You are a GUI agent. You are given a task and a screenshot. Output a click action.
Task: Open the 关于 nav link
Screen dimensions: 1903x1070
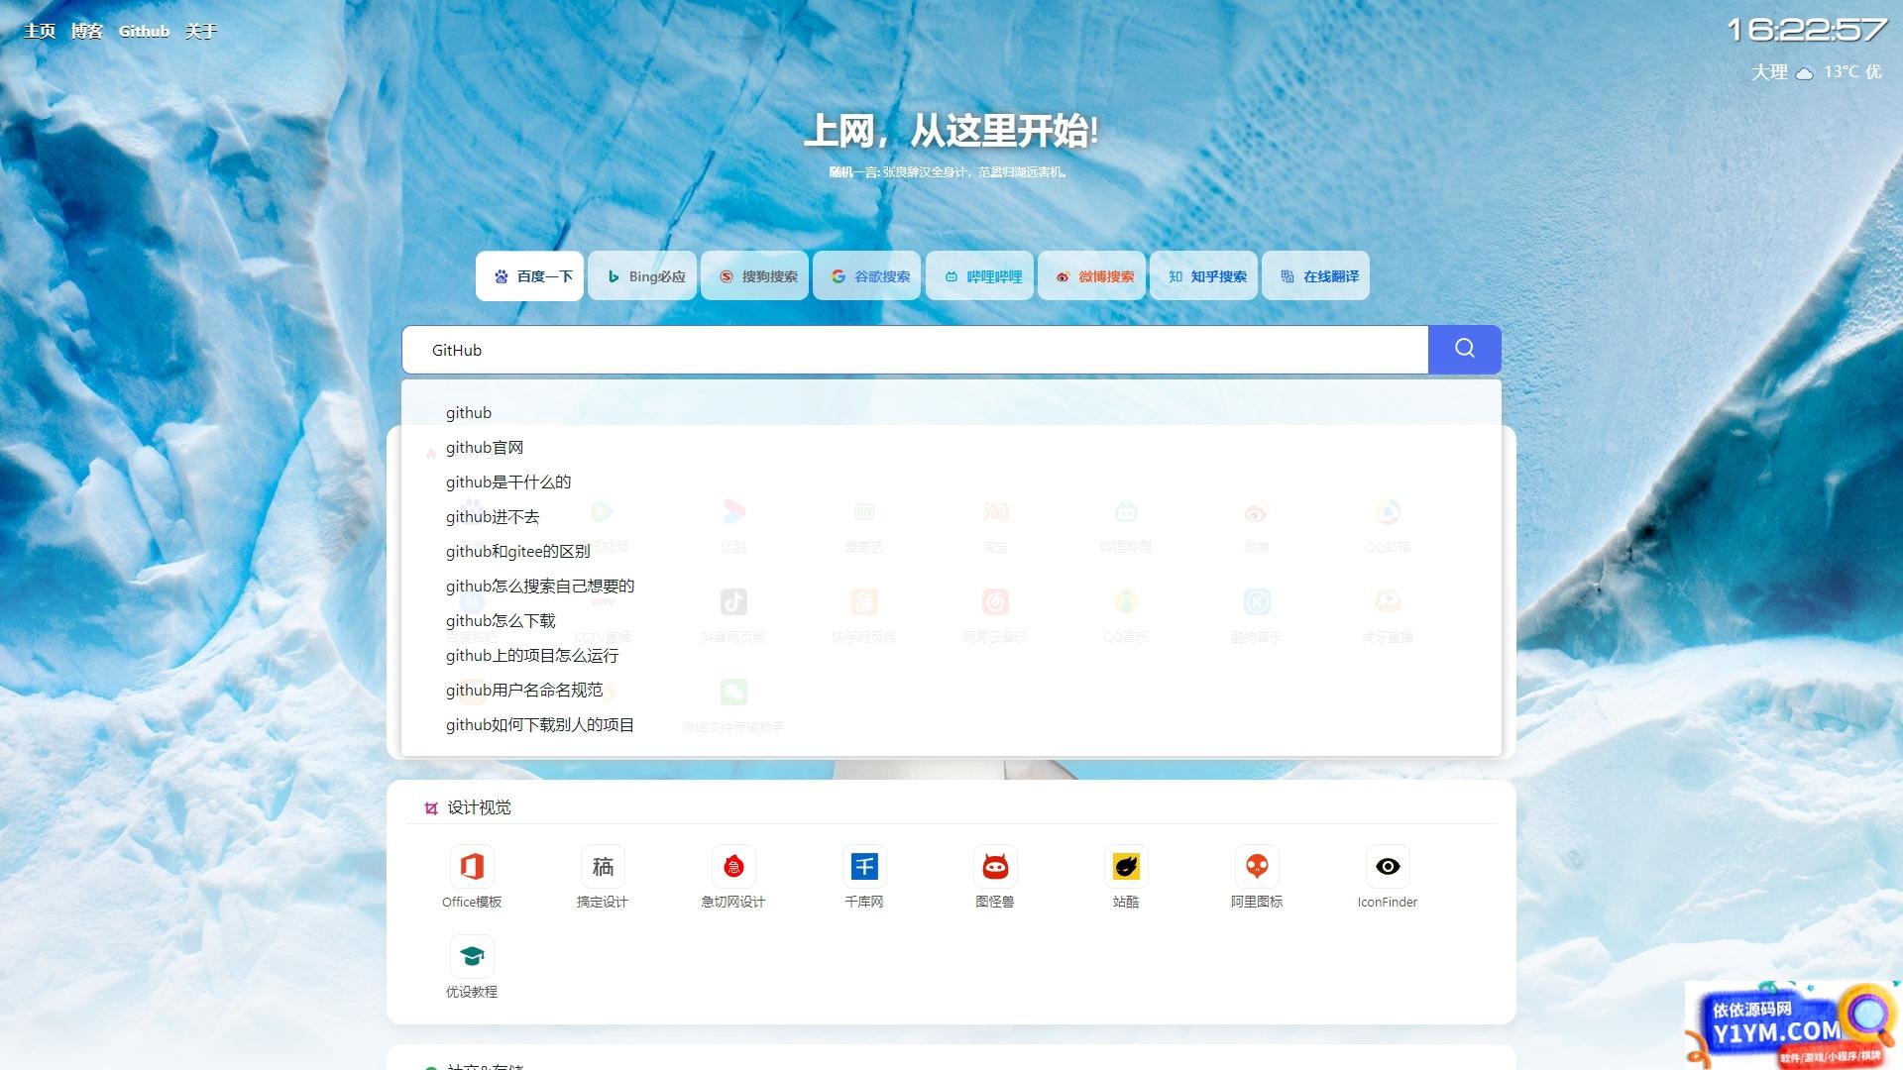(201, 32)
